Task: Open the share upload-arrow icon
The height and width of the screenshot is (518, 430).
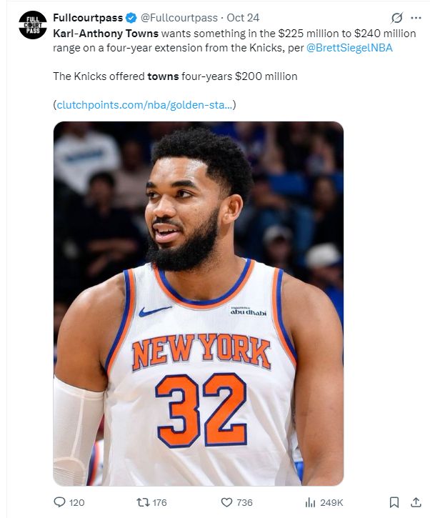Action: pyautogui.click(x=416, y=502)
